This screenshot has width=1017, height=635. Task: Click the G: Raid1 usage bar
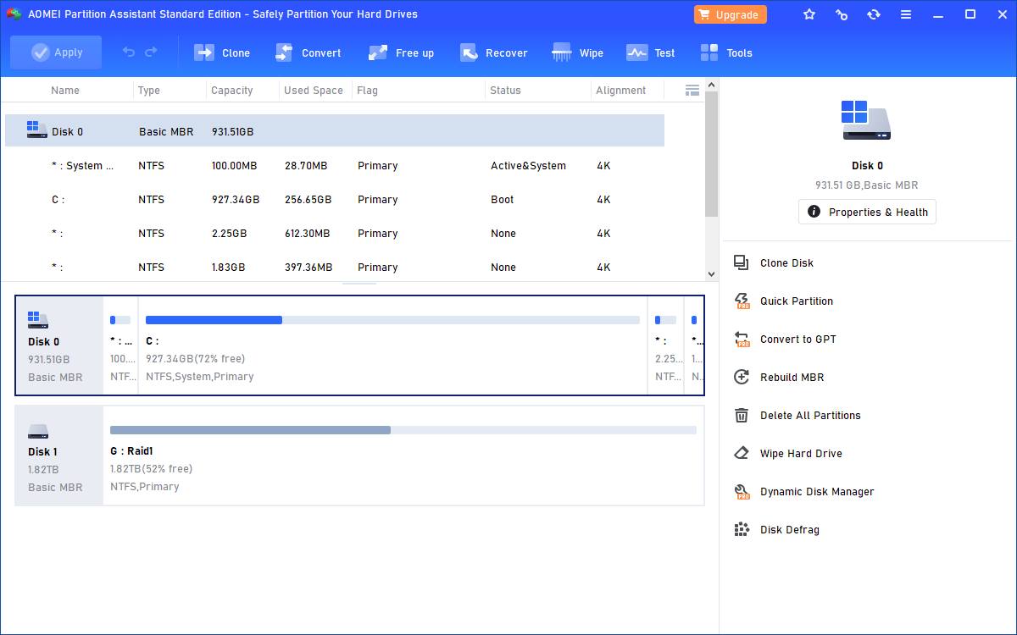pos(403,430)
